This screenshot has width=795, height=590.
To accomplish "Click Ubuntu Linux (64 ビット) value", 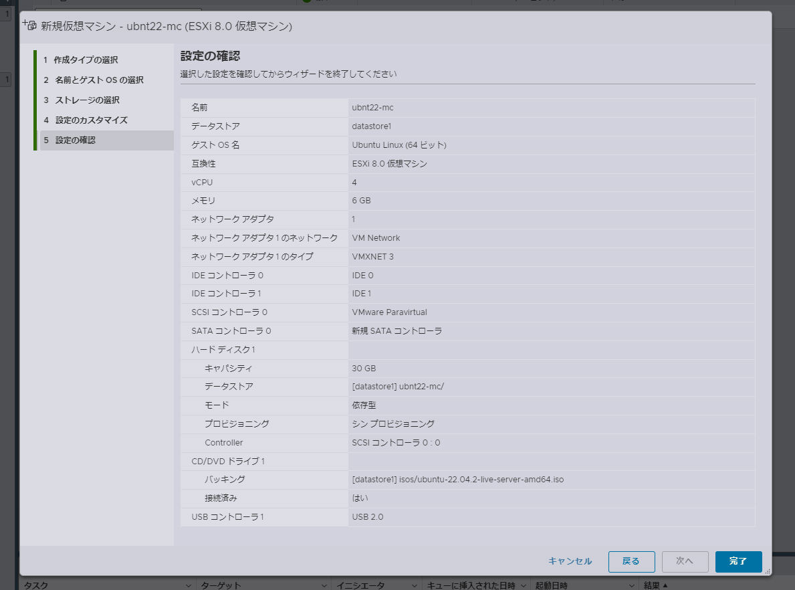I will pos(399,145).
